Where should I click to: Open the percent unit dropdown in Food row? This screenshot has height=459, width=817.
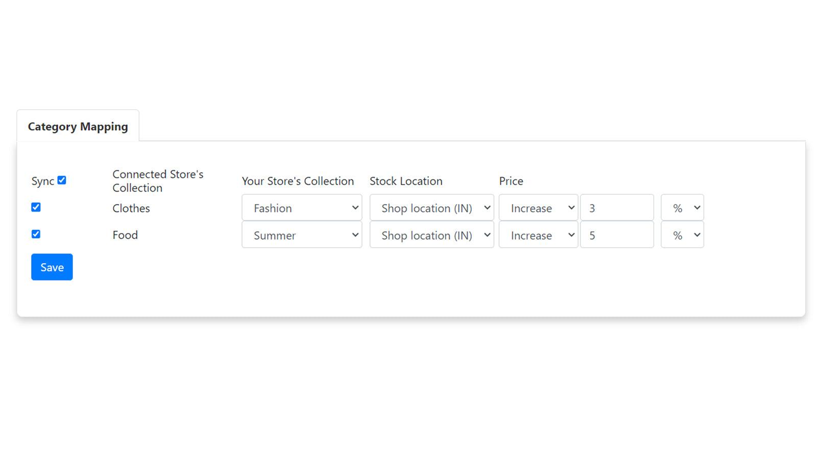[x=682, y=235]
